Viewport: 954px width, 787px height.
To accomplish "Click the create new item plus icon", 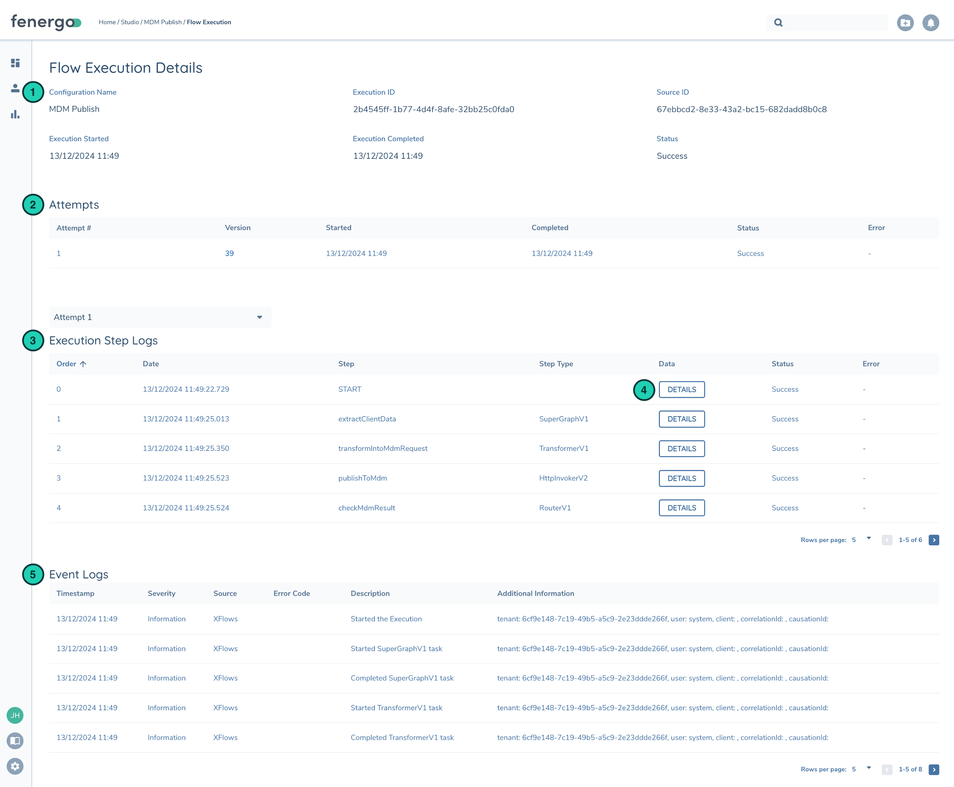I will tap(905, 22).
